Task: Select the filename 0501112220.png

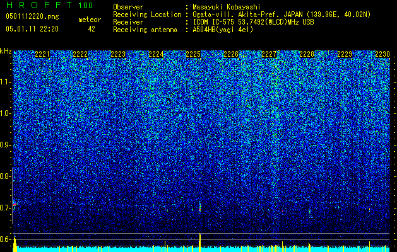Action: pyautogui.click(x=32, y=16)
